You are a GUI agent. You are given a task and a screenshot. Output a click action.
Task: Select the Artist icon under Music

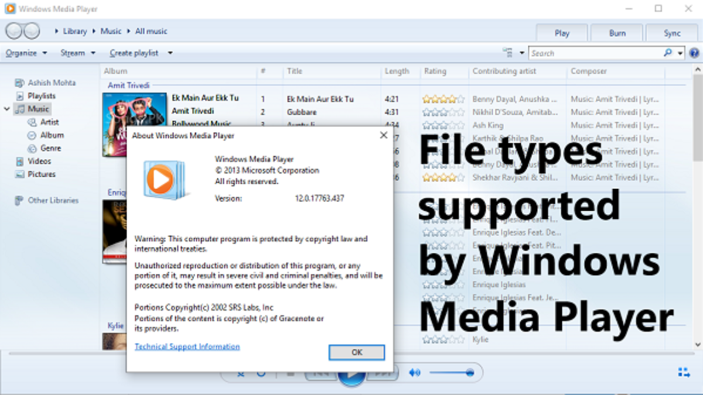33,122
